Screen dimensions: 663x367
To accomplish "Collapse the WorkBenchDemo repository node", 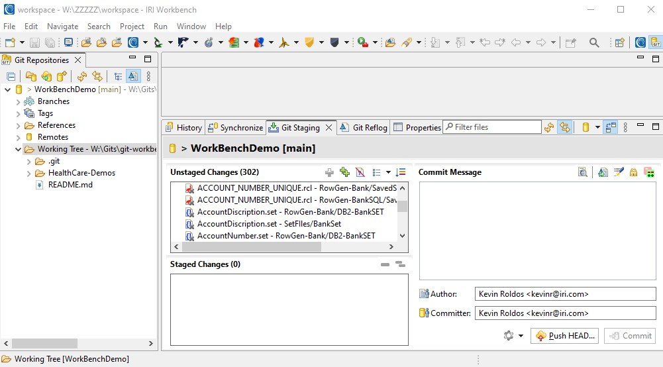I will click(x=7, y=89).
